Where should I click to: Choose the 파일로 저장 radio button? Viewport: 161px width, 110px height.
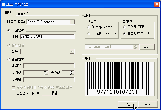tap(125, 27)
